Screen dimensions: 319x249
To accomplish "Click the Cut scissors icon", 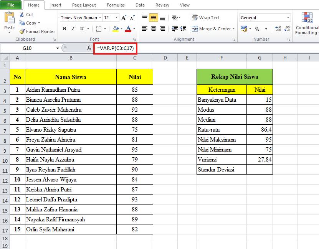I will (x=22, y=15).
